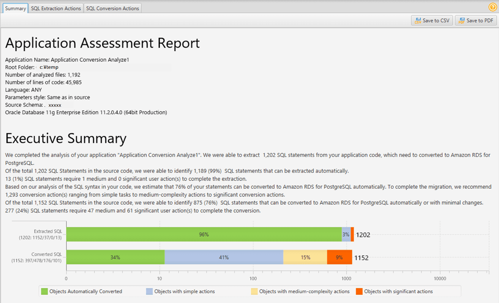Click the PDF file icon in Save to PDF

coord(461,21)
